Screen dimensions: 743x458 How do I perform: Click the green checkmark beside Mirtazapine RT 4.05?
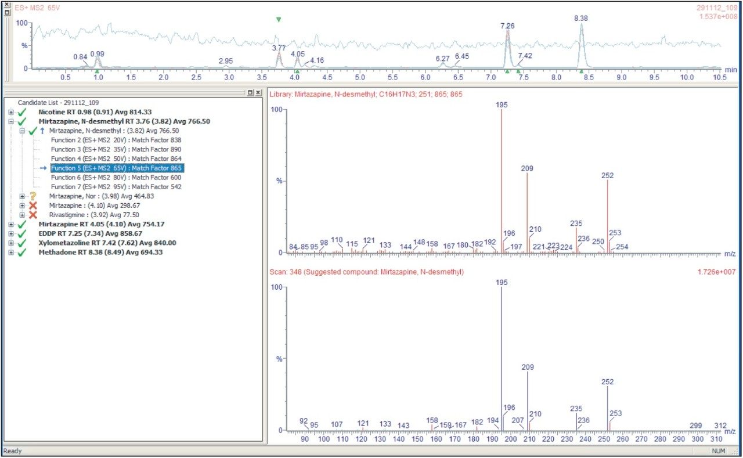23,224
